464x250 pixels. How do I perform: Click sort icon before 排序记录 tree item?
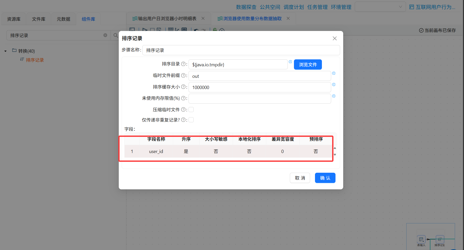click(22, 59)
